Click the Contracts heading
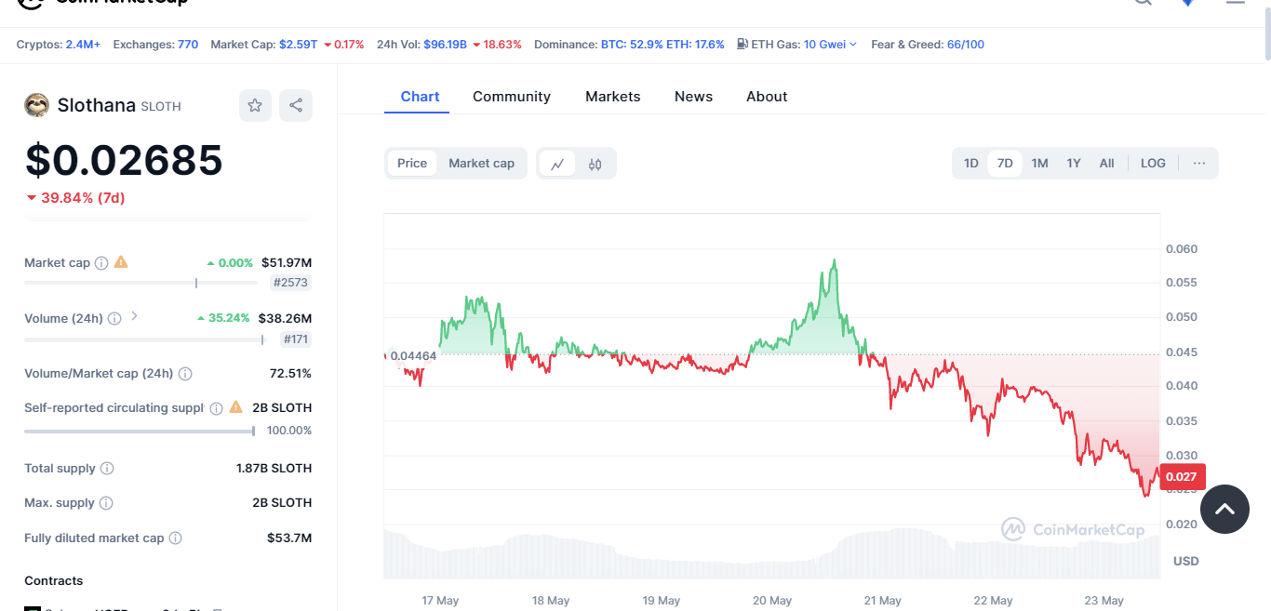 (54, 580)
